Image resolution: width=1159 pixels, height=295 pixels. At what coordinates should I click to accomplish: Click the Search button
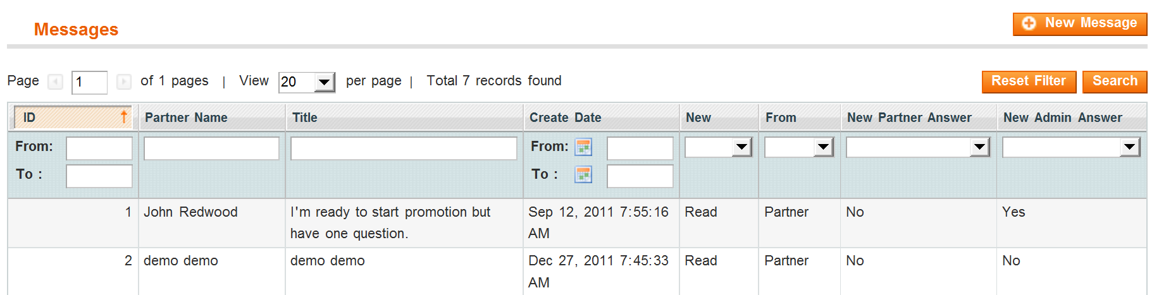1115,81
